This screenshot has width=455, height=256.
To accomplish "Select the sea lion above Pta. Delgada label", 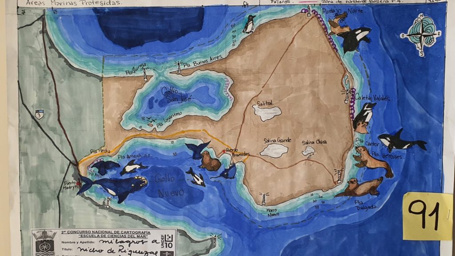I will click(x=361, y=187).
